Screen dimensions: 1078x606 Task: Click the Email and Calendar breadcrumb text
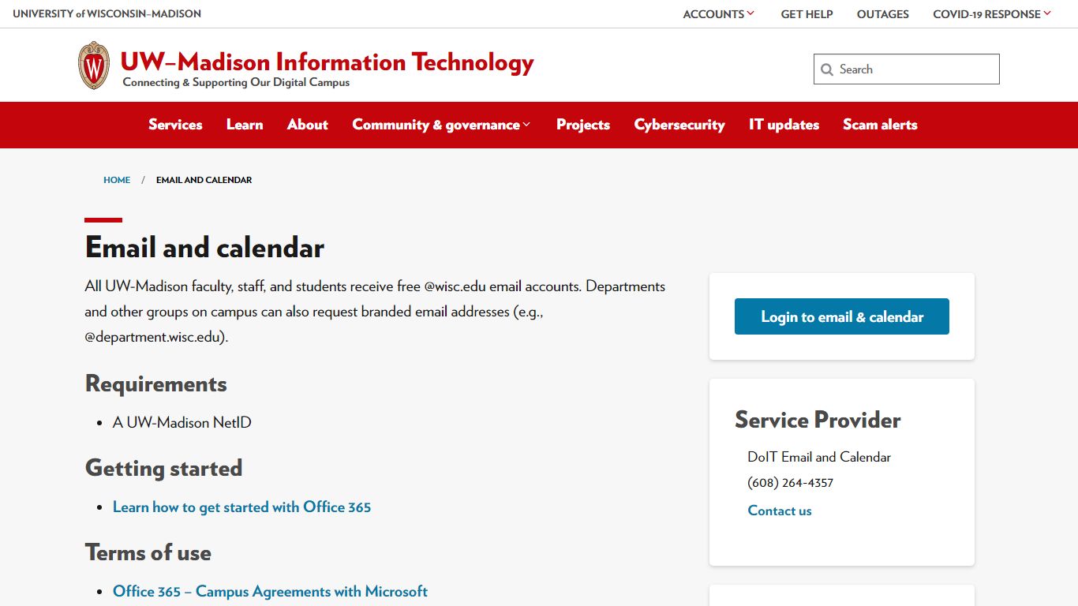coord(204,180)
